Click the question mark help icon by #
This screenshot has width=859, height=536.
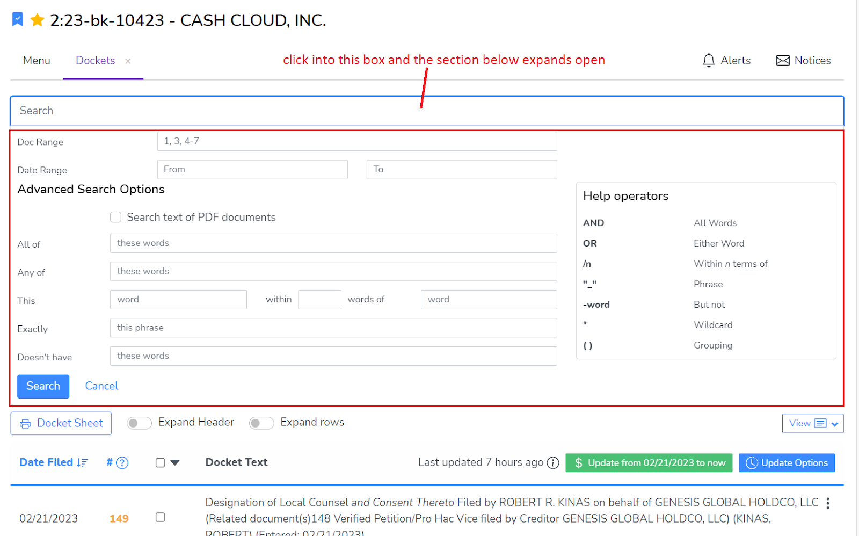[122, 463]
